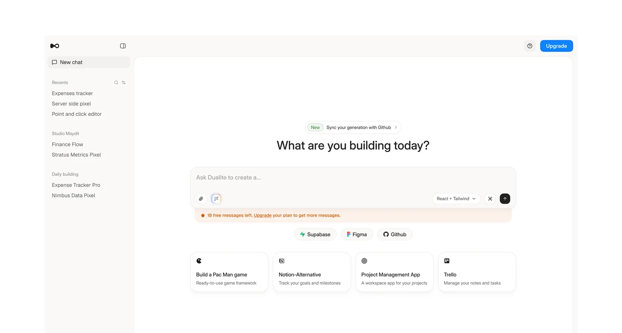Open Point and click editor chat

pyautogui.click(x=77, y=114)
